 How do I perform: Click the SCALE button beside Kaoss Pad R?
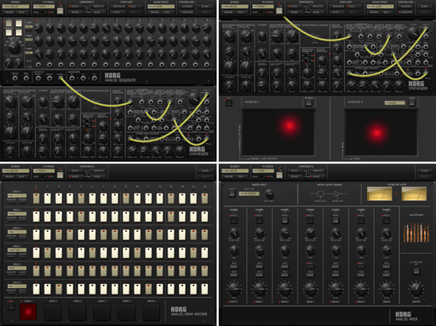[412, 102]
